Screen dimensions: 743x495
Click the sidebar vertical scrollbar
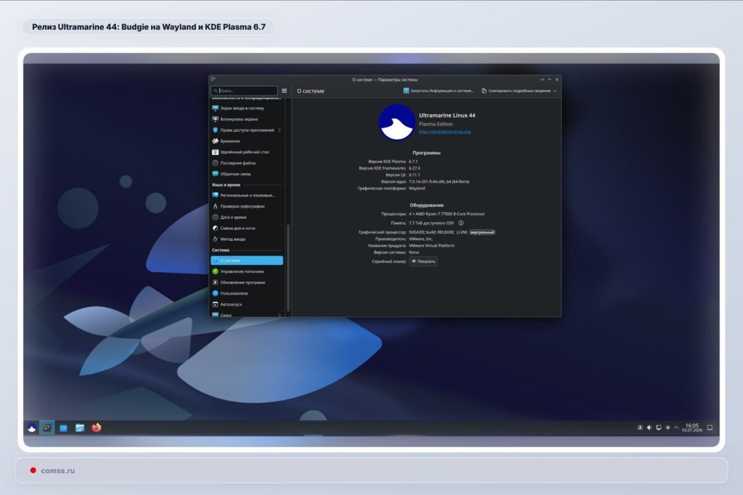click(x=288, y=269)
